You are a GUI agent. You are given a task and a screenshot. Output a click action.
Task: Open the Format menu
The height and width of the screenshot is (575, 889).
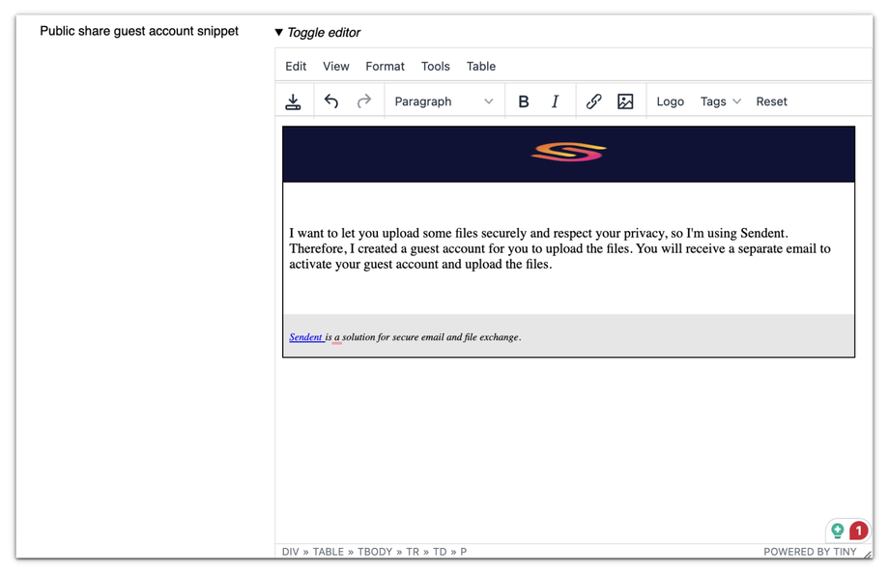coord(385,67)
